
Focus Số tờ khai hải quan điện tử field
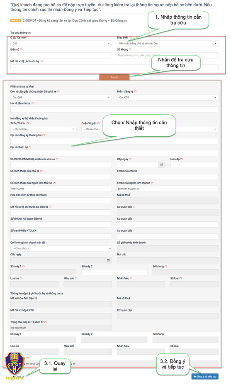[x=61, y=225]
